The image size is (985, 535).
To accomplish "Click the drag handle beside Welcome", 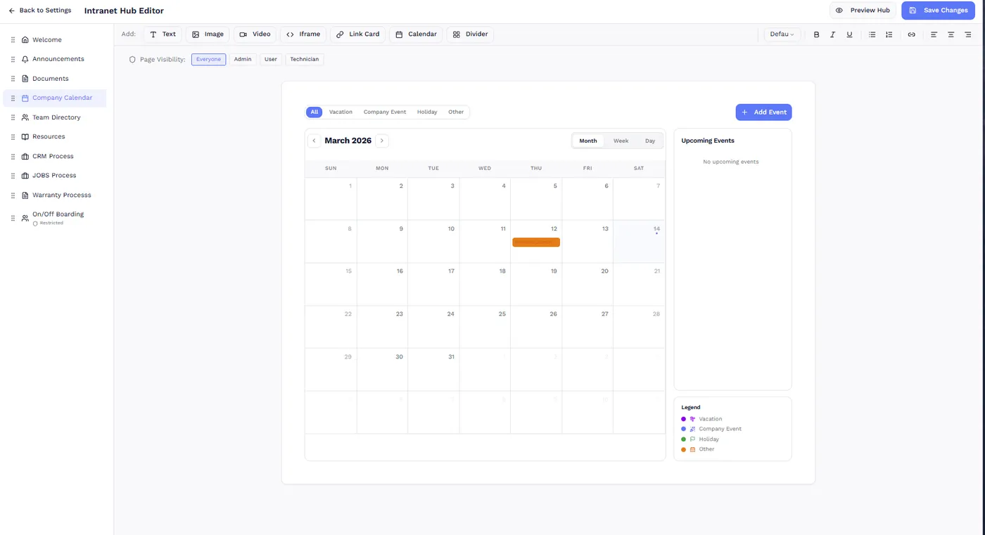I will (x=13, y=40).
